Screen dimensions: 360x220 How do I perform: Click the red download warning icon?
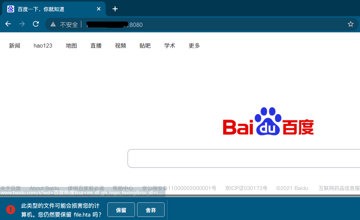tap(11, 209)
